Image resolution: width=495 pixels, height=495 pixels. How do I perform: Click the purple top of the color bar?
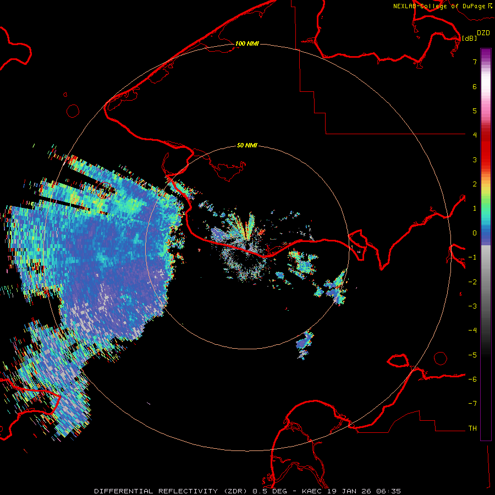click(x=486, y=53)
